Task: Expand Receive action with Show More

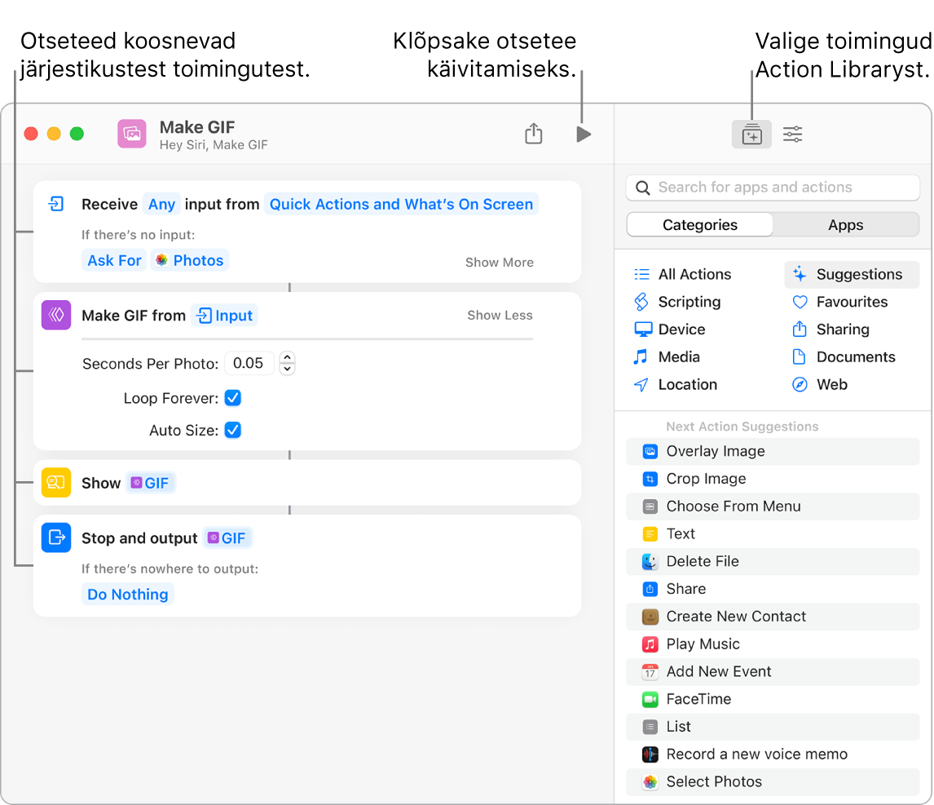Action: click(499, 263)
